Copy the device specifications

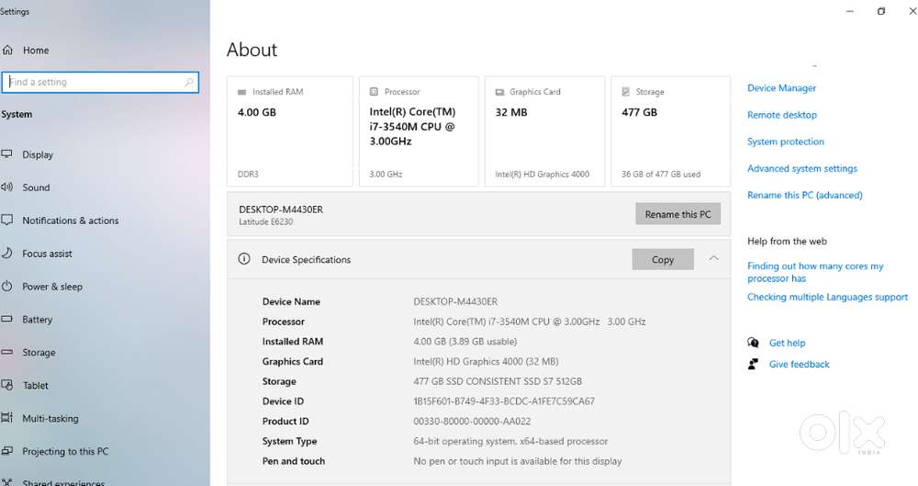coord(662,260)
